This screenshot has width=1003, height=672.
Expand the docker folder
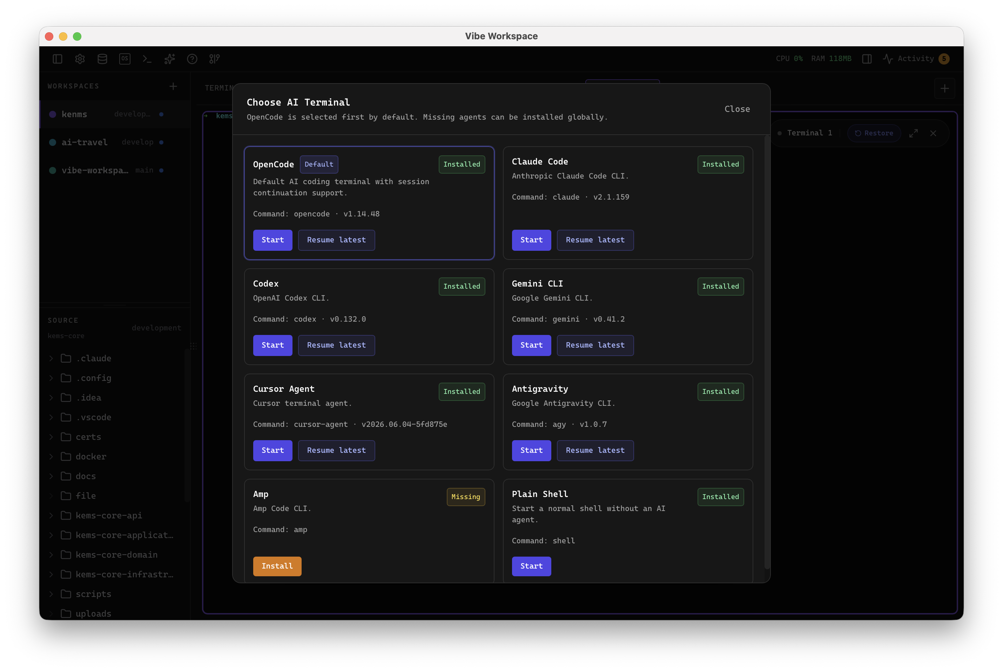click(x=52, y=456)
